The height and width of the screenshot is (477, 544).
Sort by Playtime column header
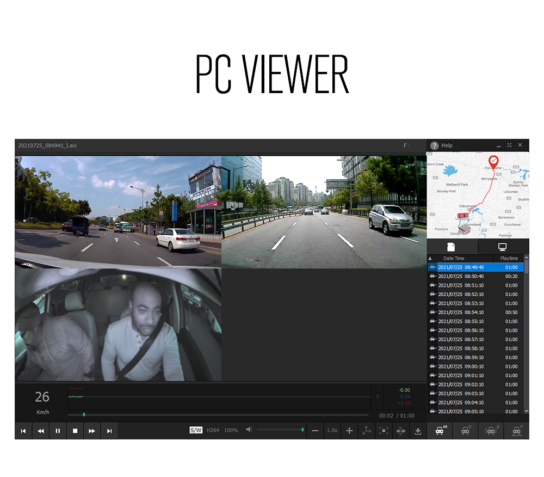[509, 258]
